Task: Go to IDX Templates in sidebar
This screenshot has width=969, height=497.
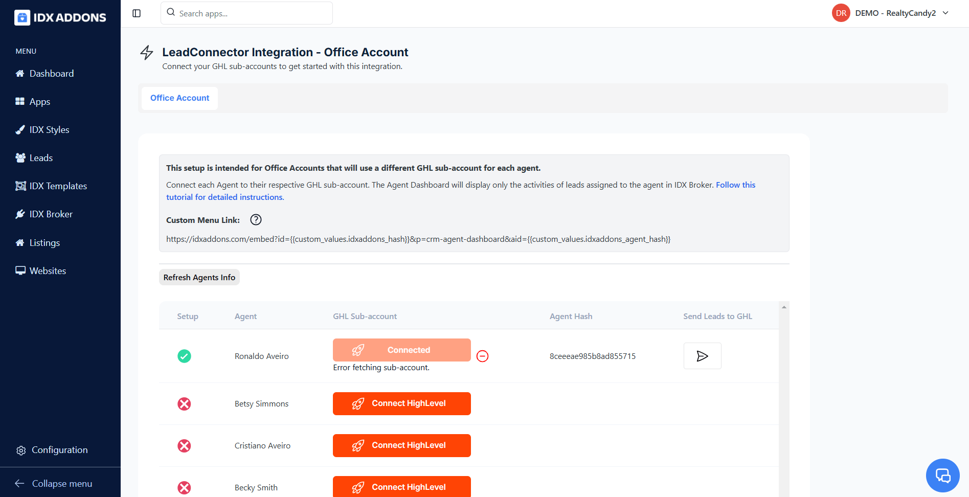Action: 58,186
